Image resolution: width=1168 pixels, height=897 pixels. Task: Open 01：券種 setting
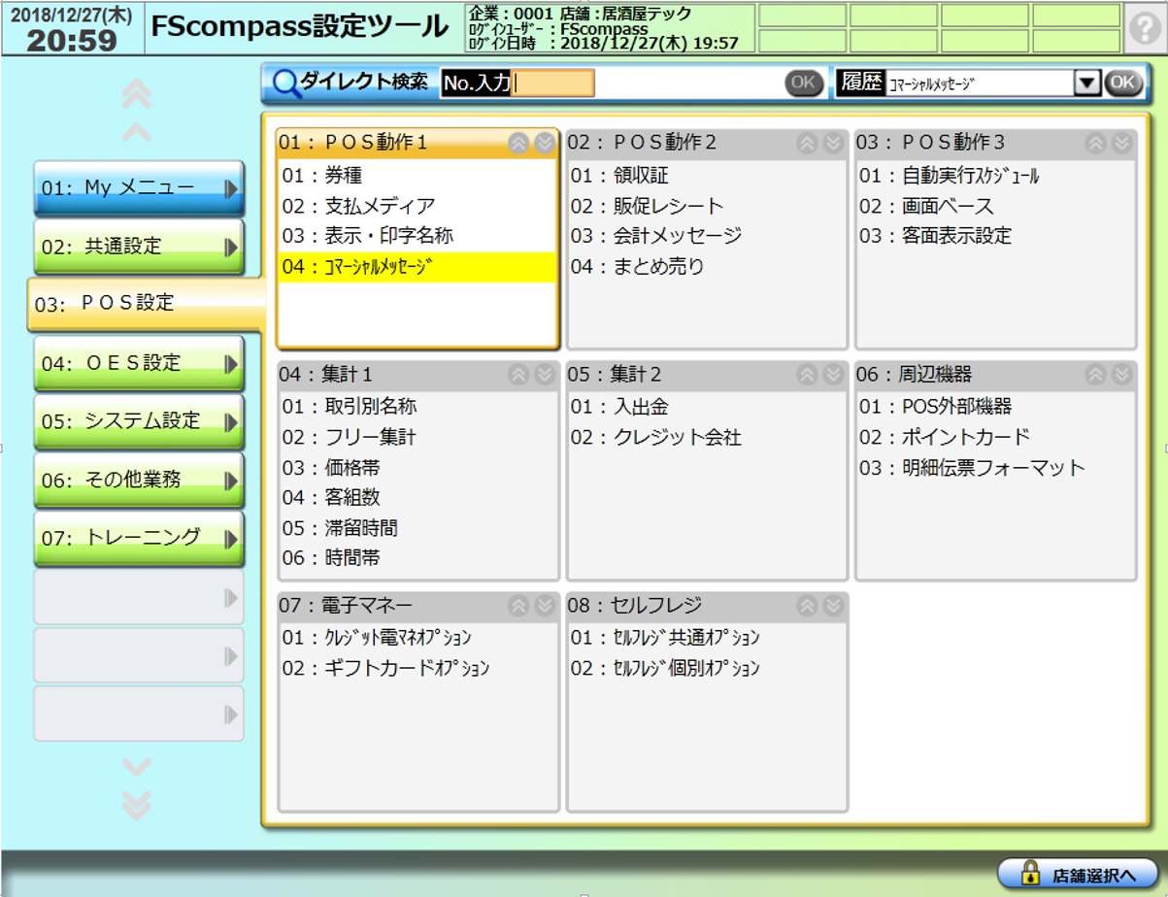pos(417,176)
